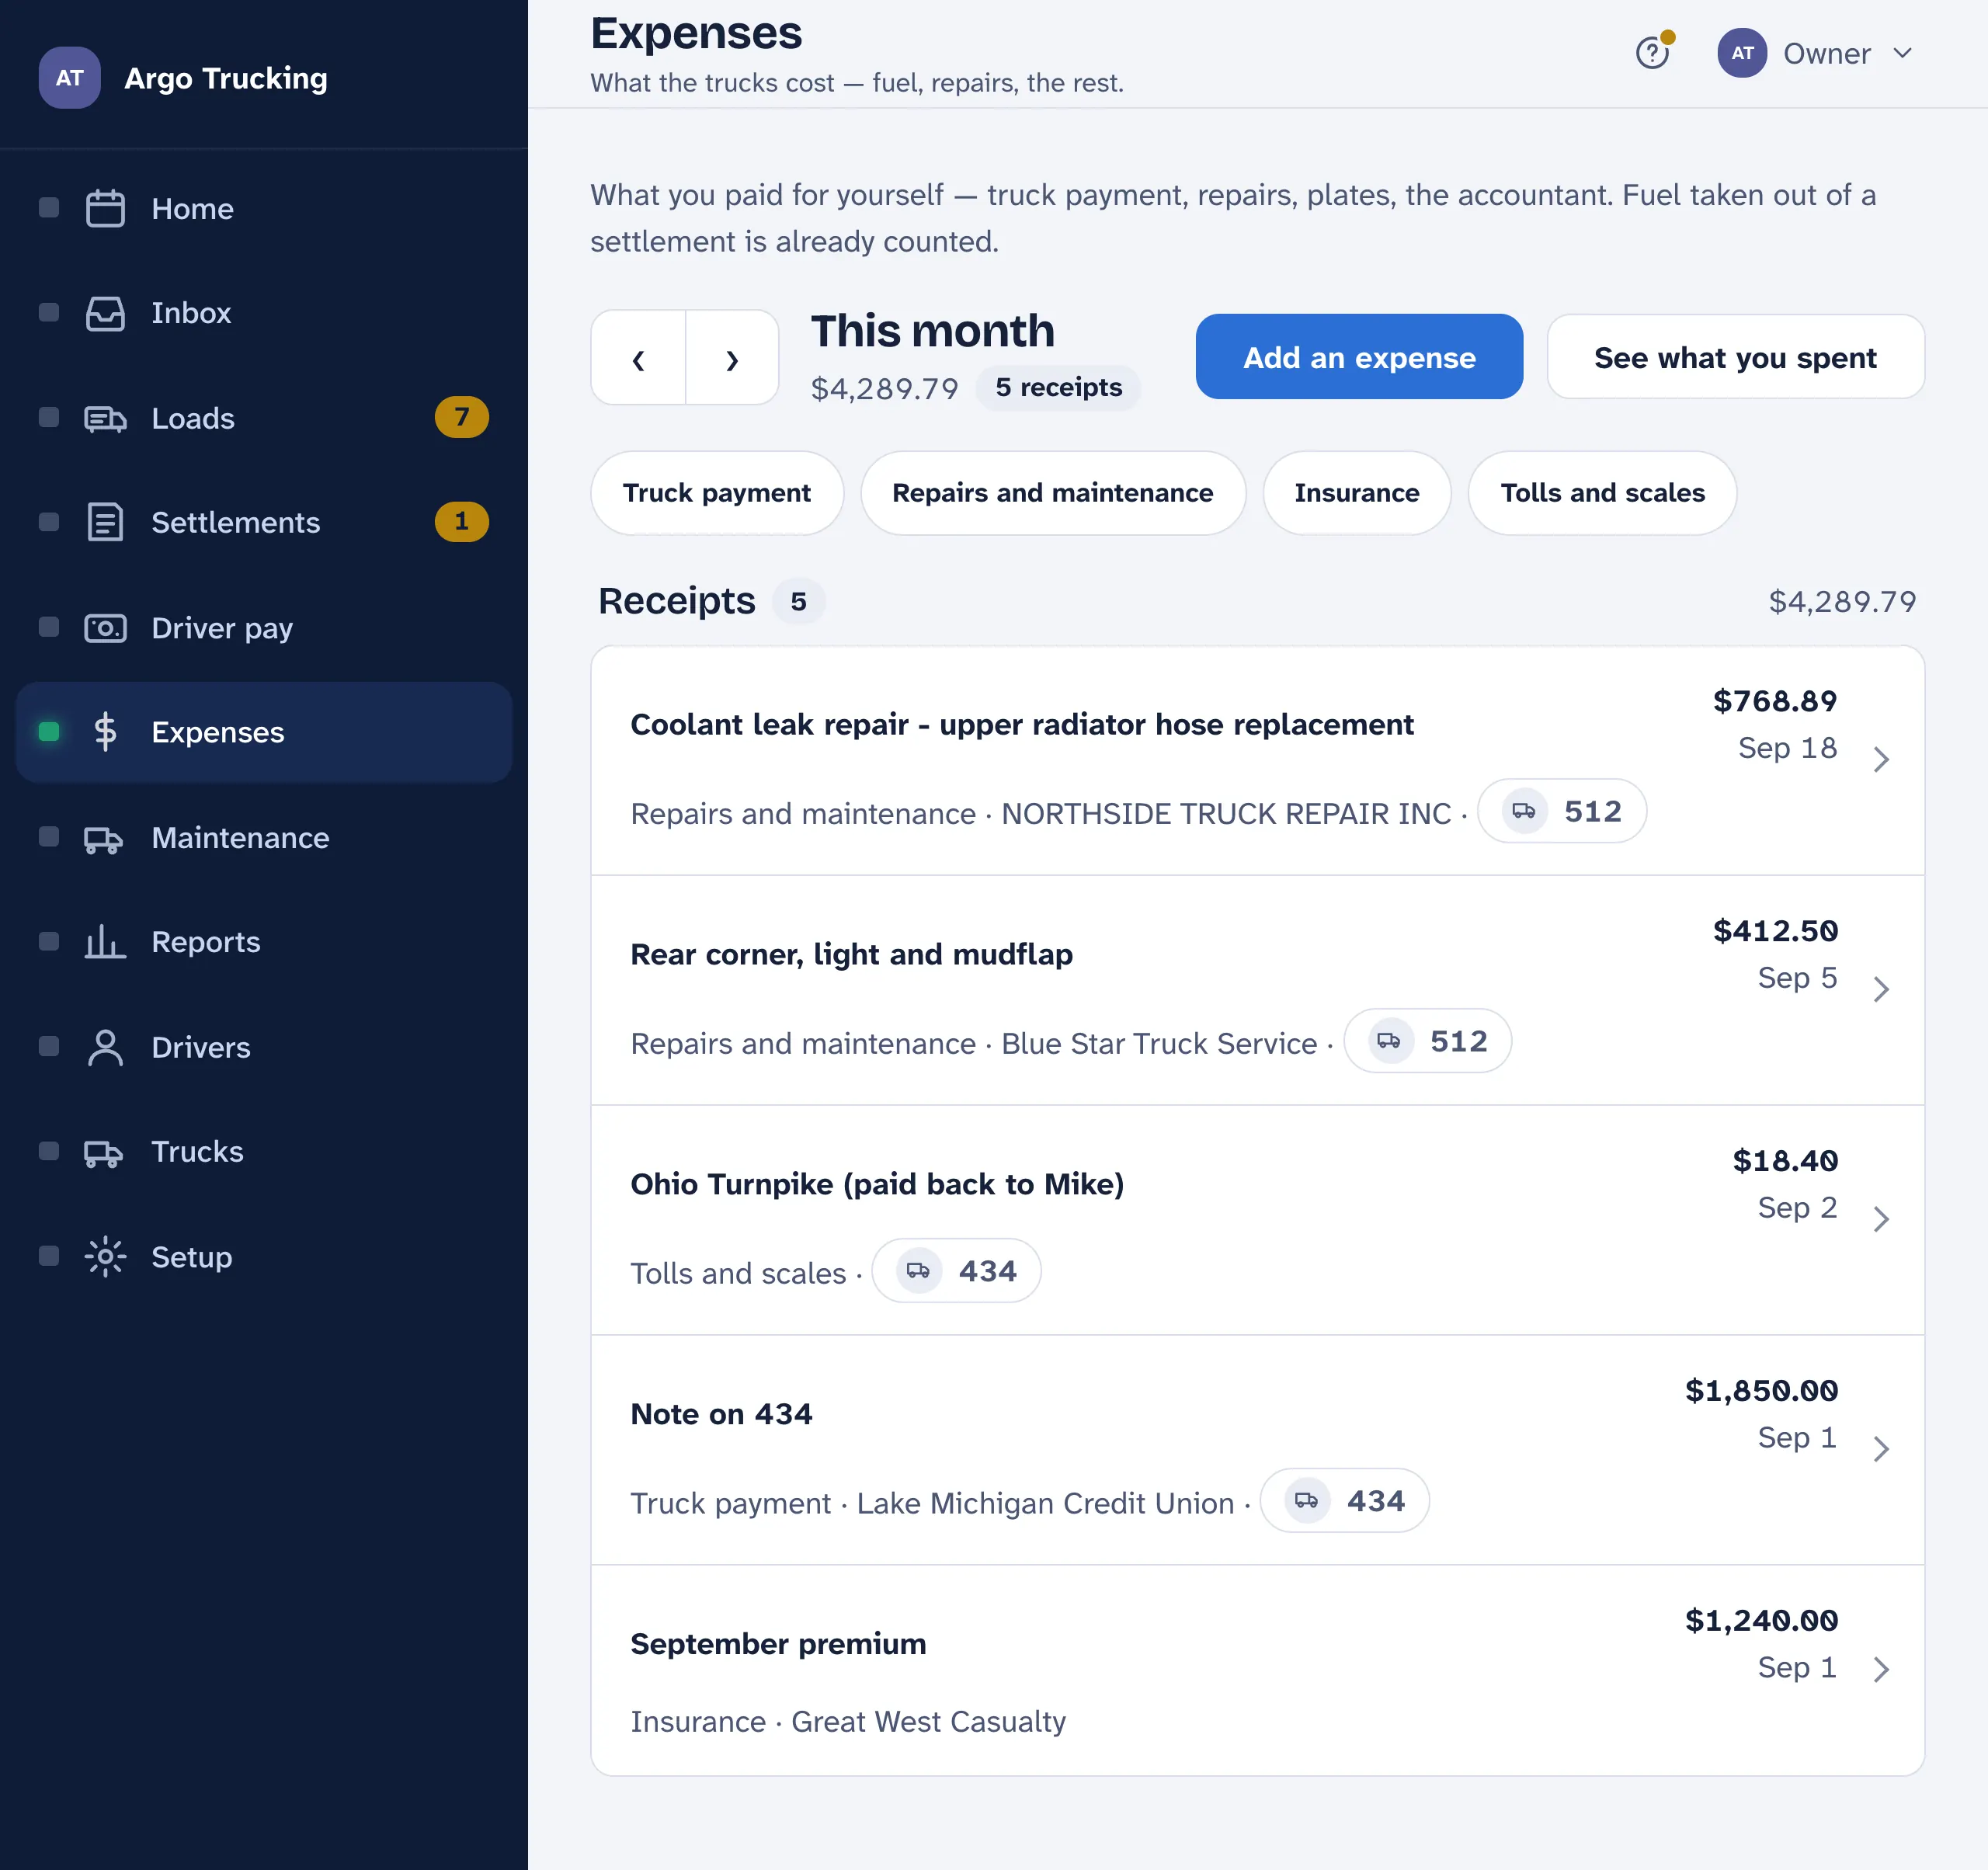1988x1870 pixels.
Task: Click the $1,850.00 amount
Action: click(x=1761, y=1391)
